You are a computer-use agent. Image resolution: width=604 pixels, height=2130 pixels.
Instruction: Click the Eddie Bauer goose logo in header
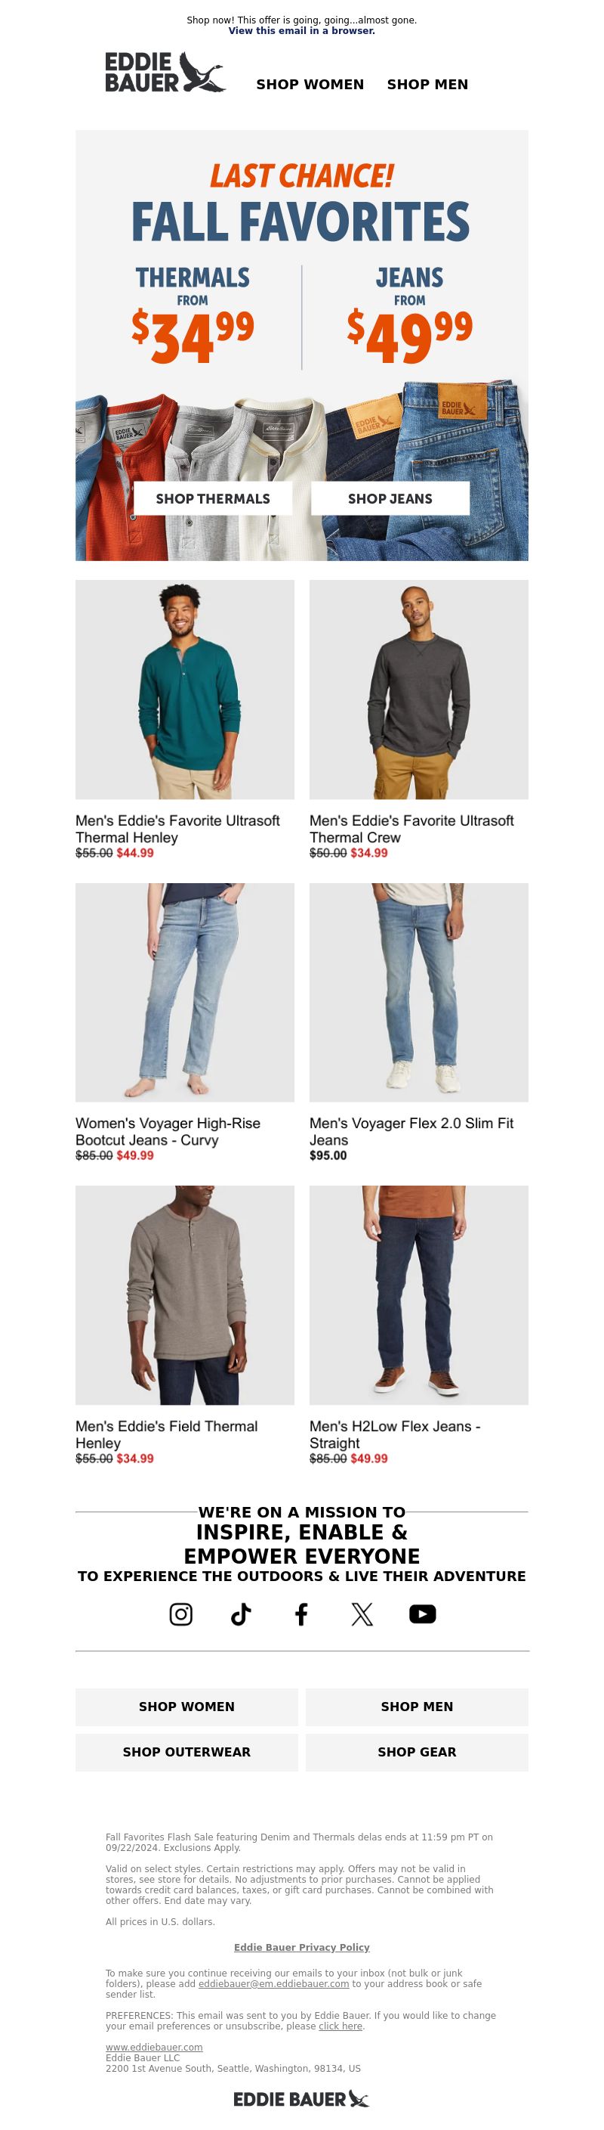pos(165,72)
